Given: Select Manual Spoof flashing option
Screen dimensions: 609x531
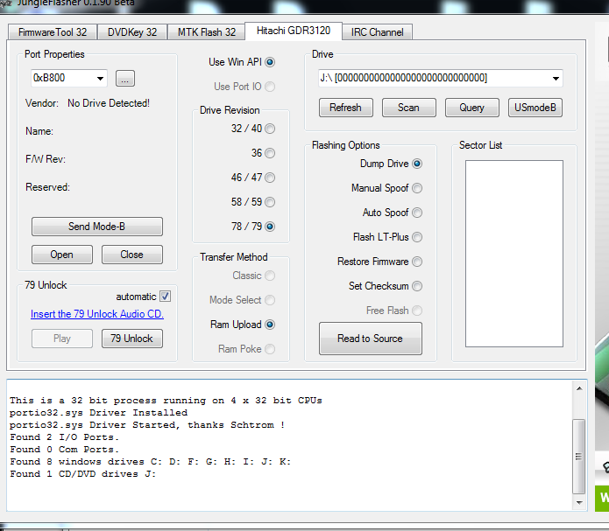Looking at the screenshot, I should 417,188.
